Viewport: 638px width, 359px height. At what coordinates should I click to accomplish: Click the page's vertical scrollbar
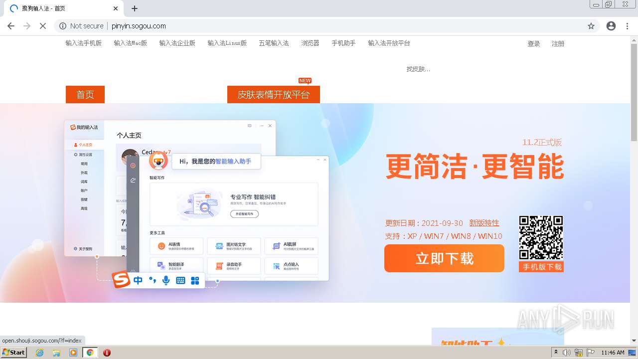tap(634, 92)
